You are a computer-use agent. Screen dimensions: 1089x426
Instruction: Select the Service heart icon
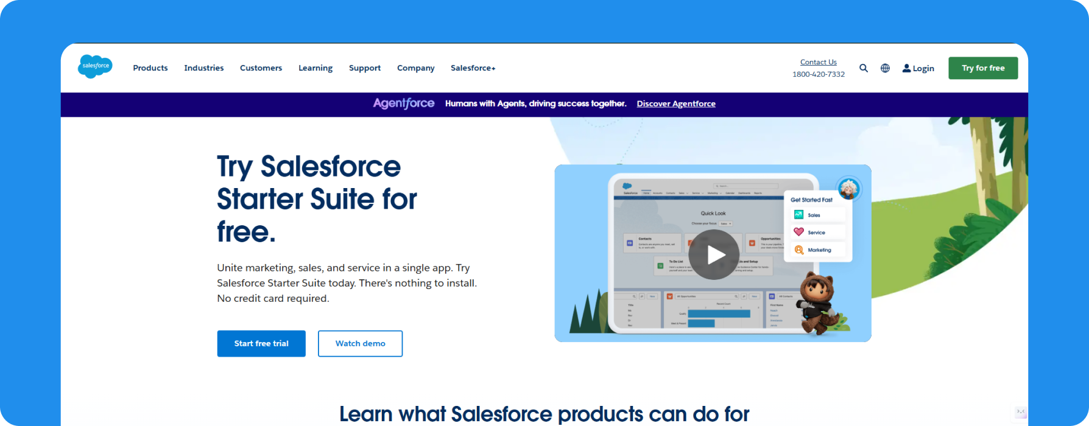click(x=798, y=232)
